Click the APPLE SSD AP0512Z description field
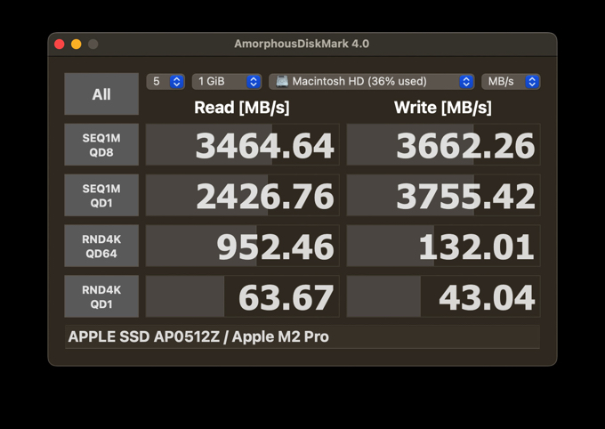 pyautogui.click(x=302, y=336)
